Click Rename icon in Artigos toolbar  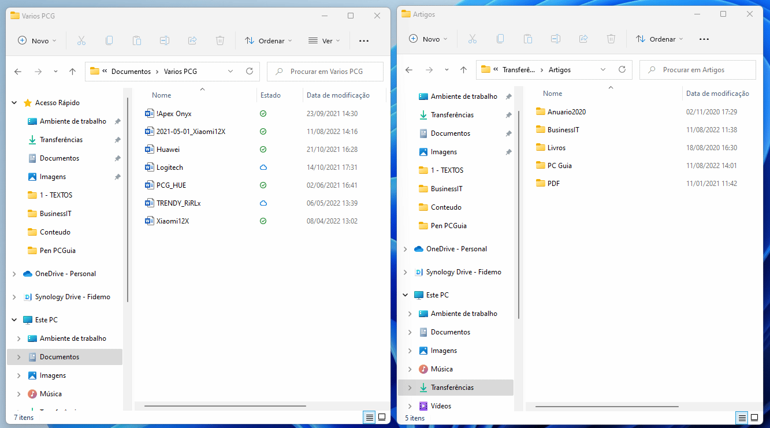[x=556, y=39]
